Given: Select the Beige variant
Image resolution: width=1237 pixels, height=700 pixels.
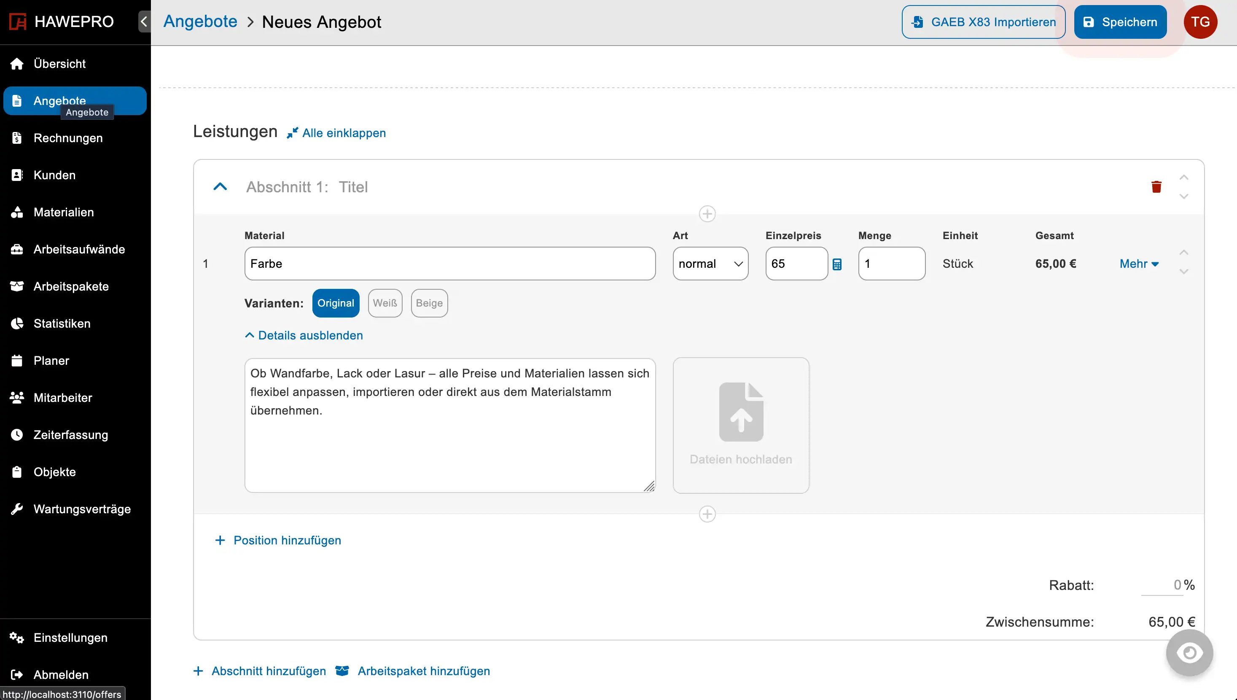Looking at the screenshot, I should [429, 303].
